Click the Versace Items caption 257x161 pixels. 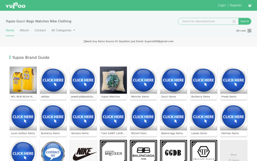(x=80, y=133)
